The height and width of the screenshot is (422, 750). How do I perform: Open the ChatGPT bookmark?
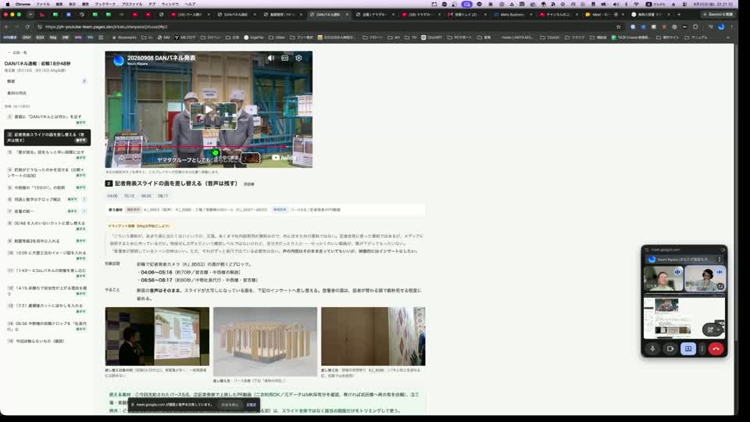431,38
